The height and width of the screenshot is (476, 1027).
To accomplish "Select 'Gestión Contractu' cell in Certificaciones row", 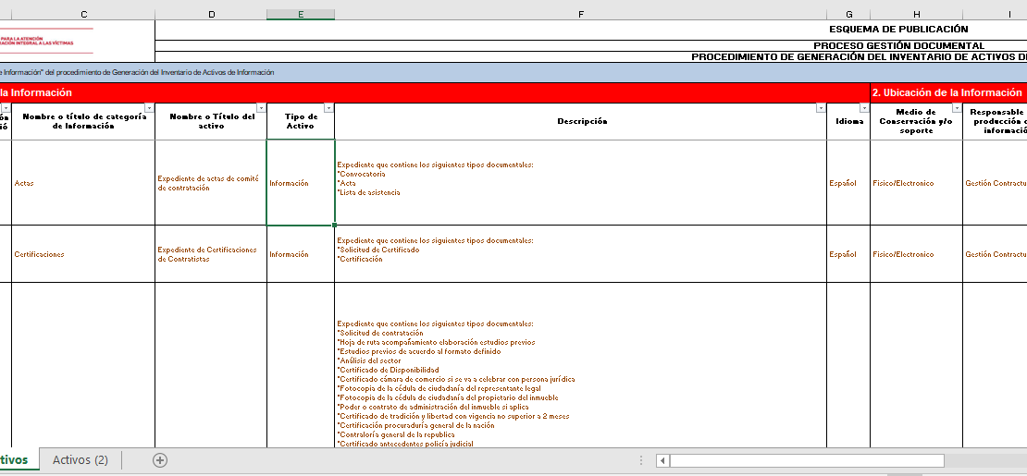I will coord(995,254).
